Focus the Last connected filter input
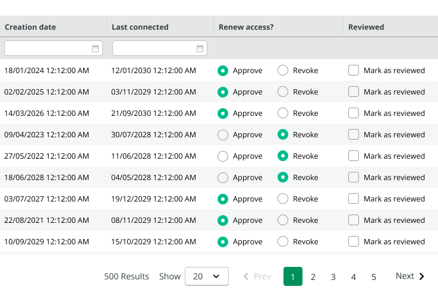 [153, 49]
